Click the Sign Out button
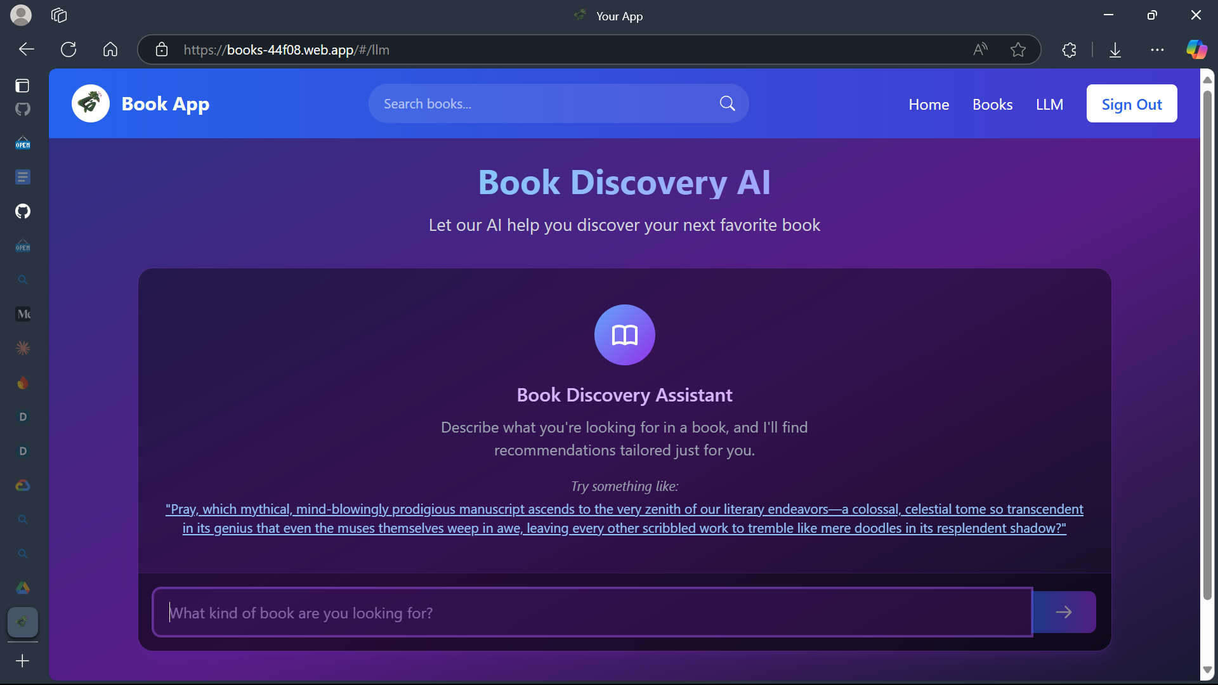This screenshot has width=1218, height=685. [1131, 104]
